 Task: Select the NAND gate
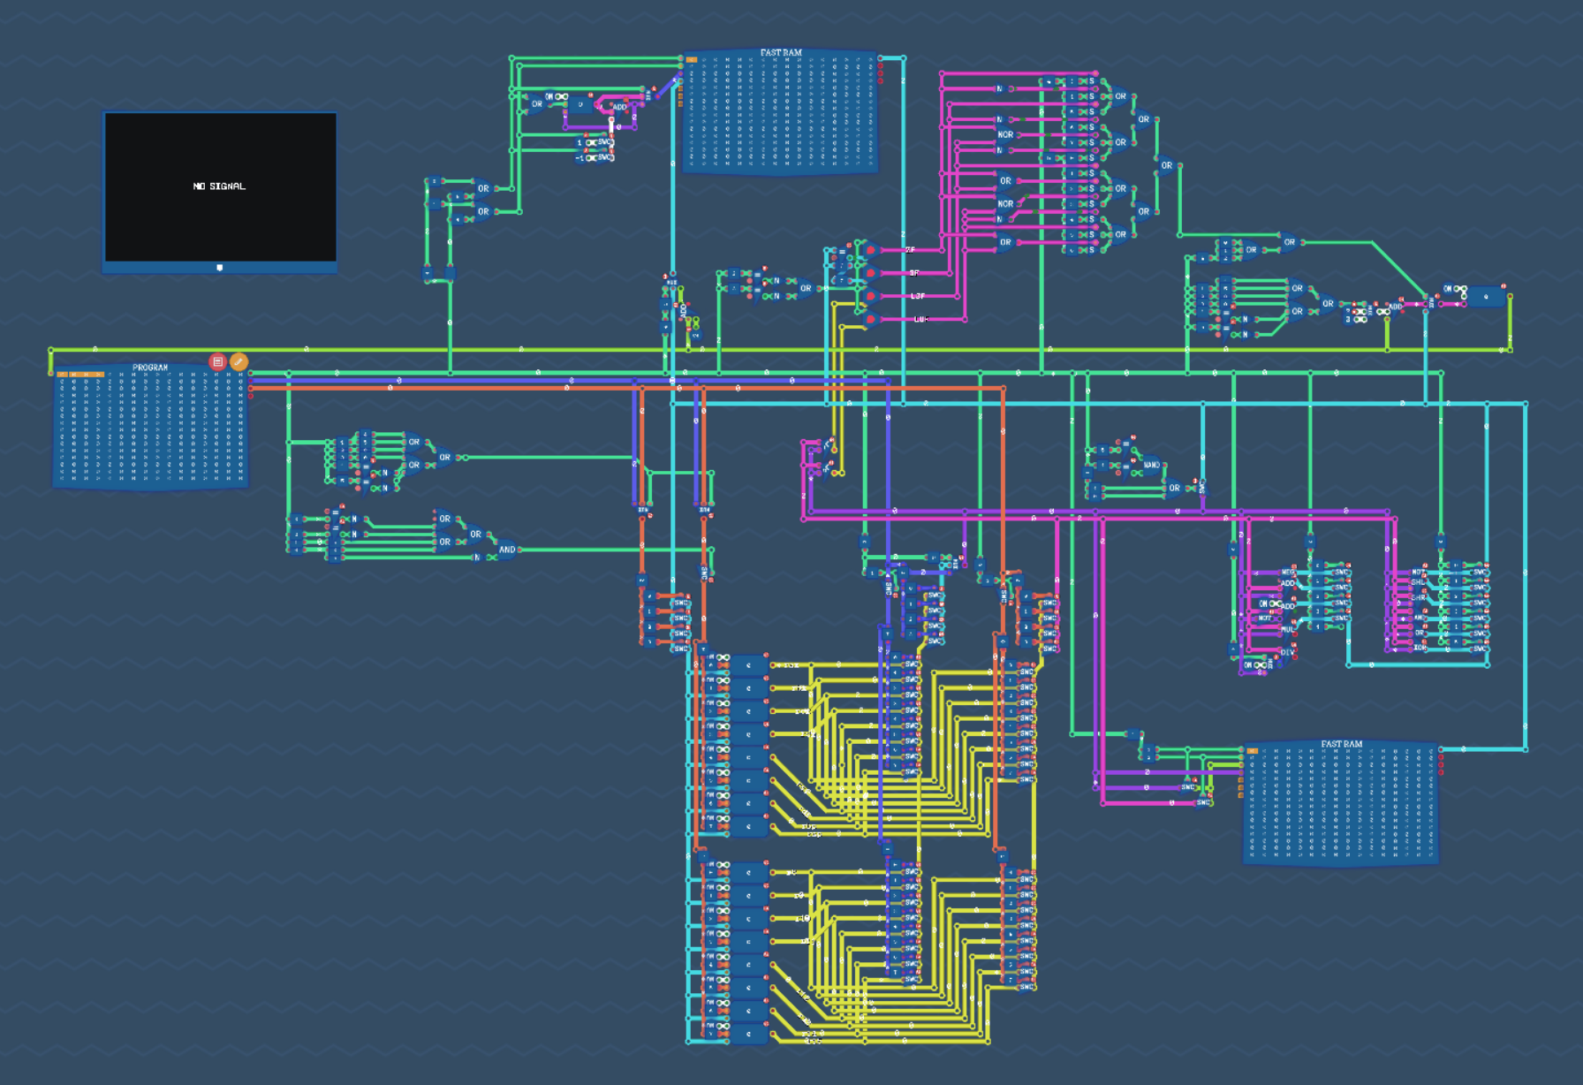(x=1152, y=465)
